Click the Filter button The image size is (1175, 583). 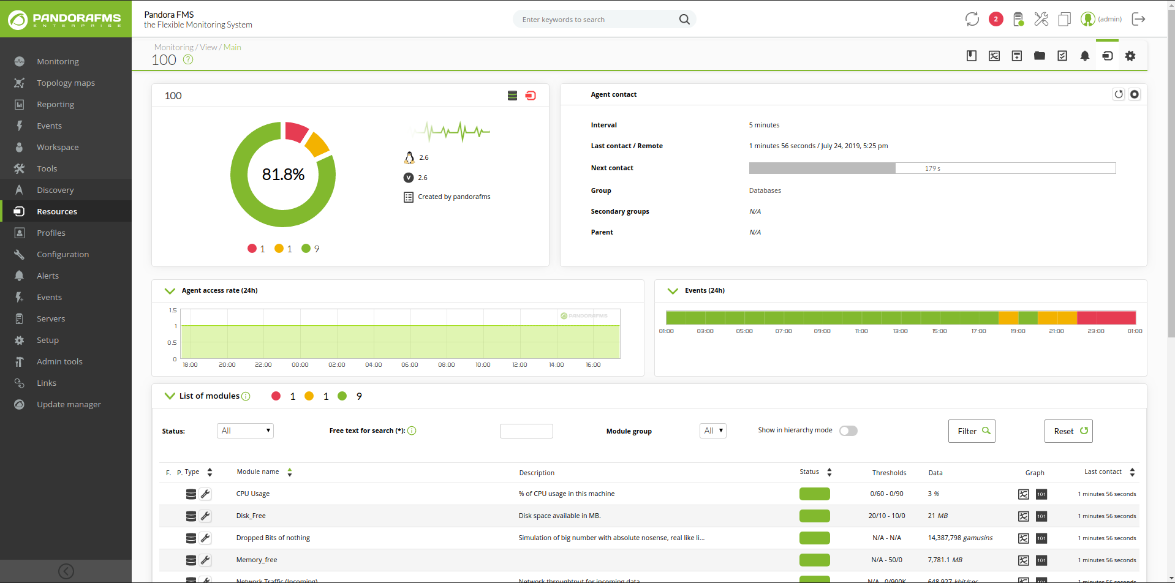972,431
